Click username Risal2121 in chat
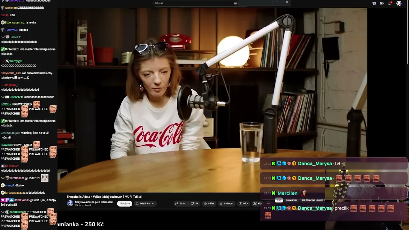The width and height of the screenshot is (409, 230). pyautogui.click(x=16, y=97)
